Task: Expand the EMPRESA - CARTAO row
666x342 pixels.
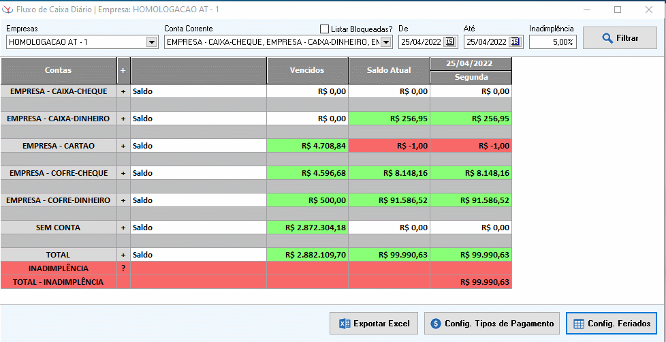Action: point(124,146)
